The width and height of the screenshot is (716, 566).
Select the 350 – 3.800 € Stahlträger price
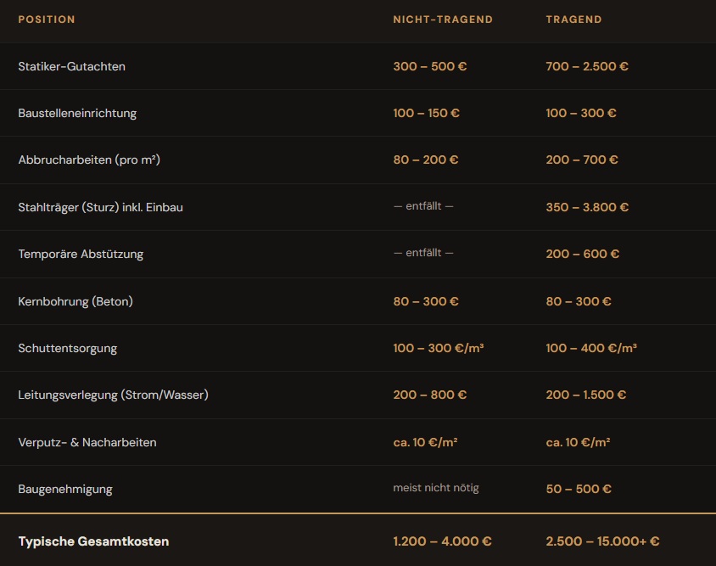tap(587, 207)
